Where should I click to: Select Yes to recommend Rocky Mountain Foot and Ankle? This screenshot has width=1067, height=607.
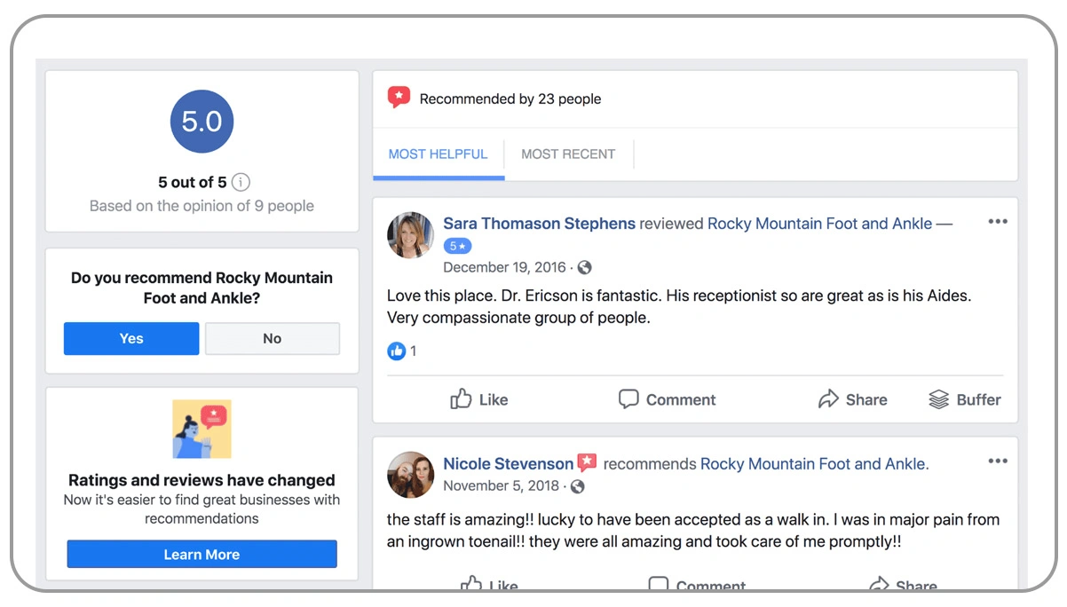point(130,338)
